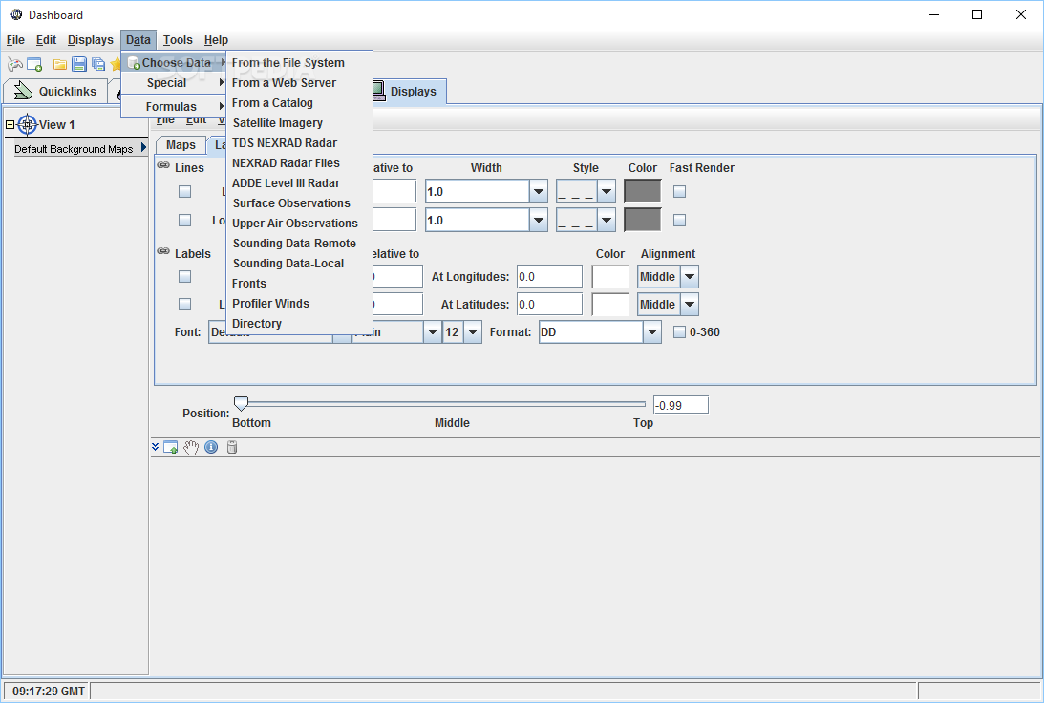This screenshot has height=703, width=1044.
Task: Click the yellow open folder toolbar icon
Action: point(60,65)
